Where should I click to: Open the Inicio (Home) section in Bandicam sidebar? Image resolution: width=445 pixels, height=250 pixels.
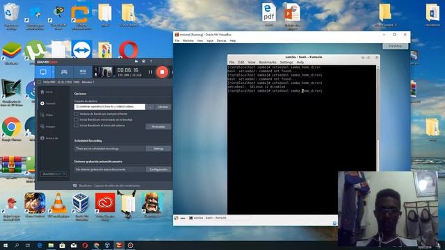tap(47, 92)
